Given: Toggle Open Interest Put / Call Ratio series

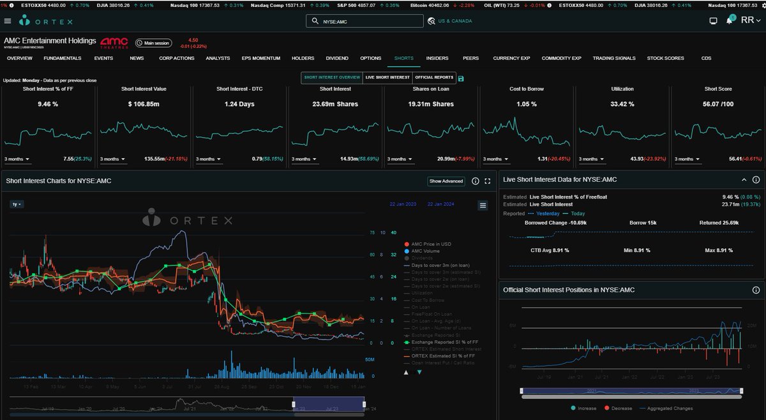Looking at the screenshot, I should [439, 363].
